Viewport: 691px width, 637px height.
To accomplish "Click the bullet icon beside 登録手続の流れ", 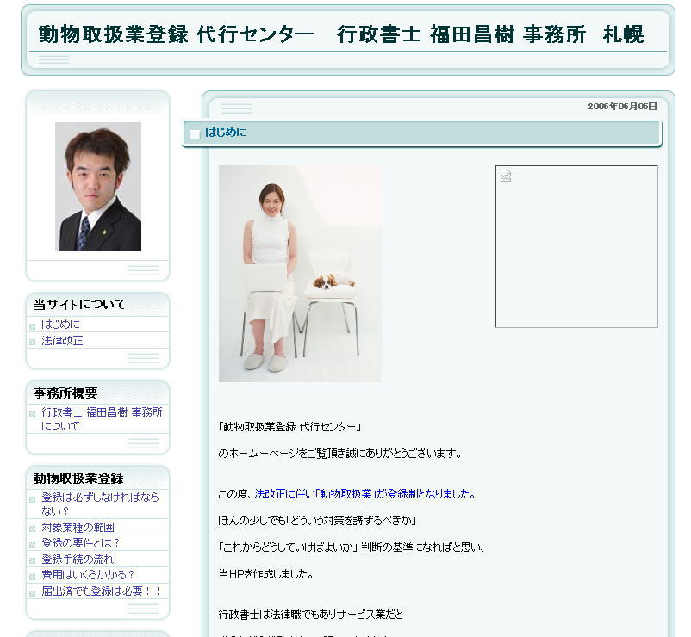I will pos(32,560).
